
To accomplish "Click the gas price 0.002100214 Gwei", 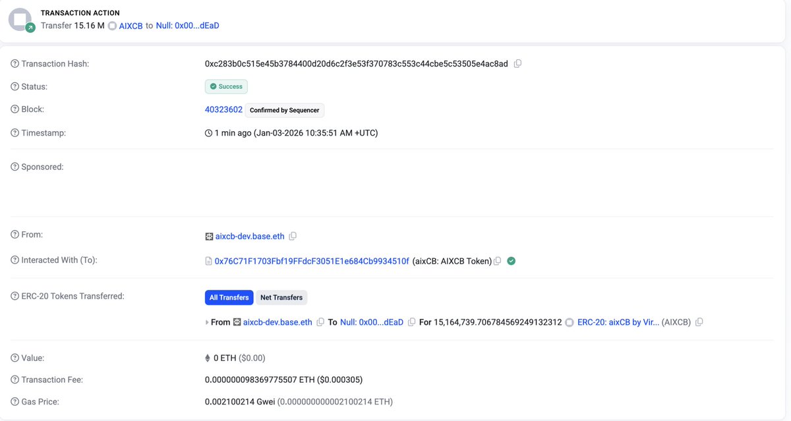I will click(240, 402).
